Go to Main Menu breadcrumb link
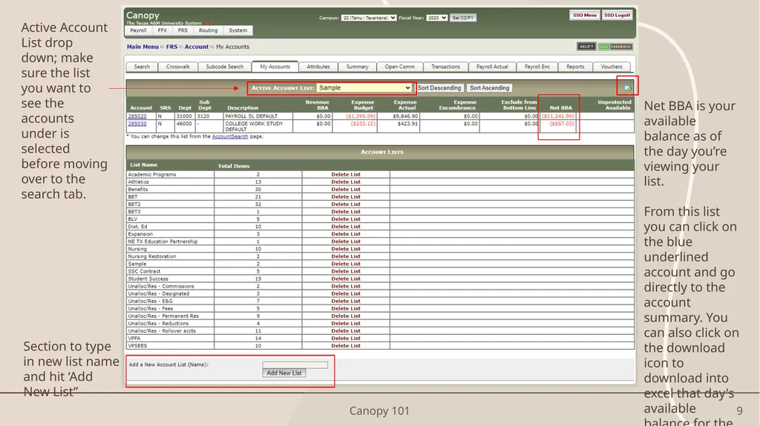 [x=142, y=47]
